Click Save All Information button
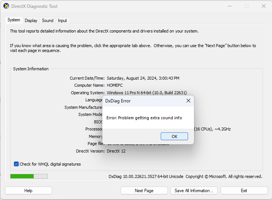 (x=194, y=191)
